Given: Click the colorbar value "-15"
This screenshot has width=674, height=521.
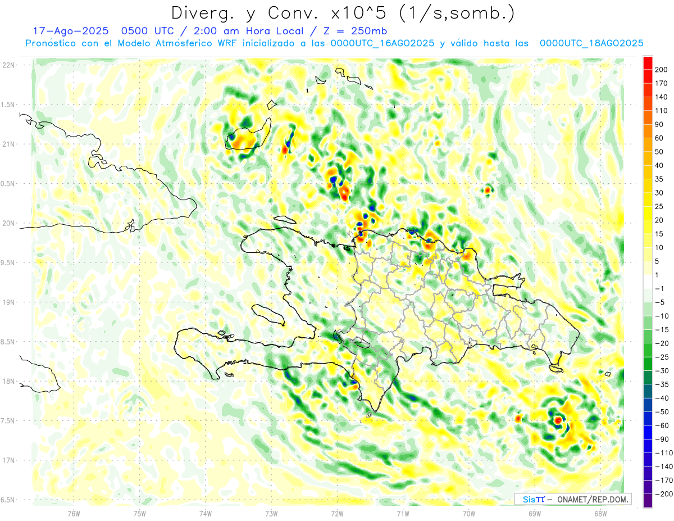Looking at the screenshot, I should pyautogui.click(x=662, y=330).
